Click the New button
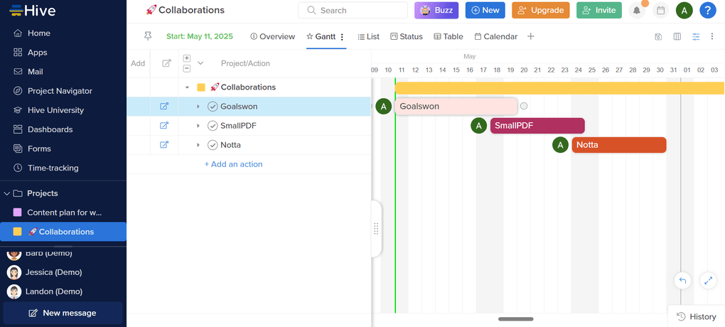This screenshot has width=725, height=327. 485,10
